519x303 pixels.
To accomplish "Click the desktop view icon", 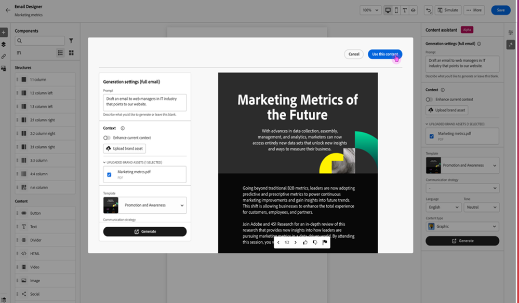I will 388,10.
